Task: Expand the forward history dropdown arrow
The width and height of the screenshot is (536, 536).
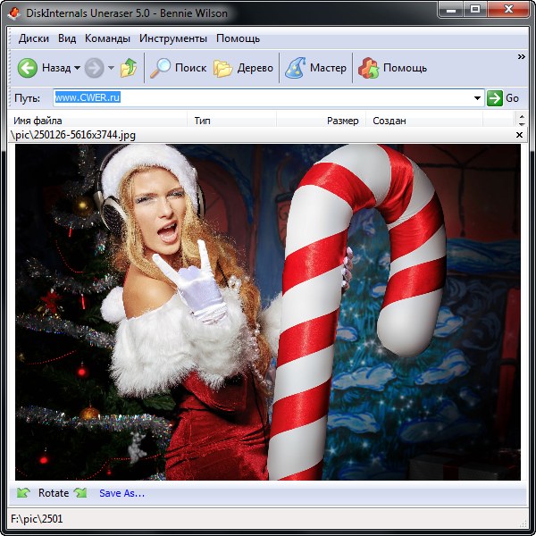Action: pyautogui.click(x=111, y=68)
